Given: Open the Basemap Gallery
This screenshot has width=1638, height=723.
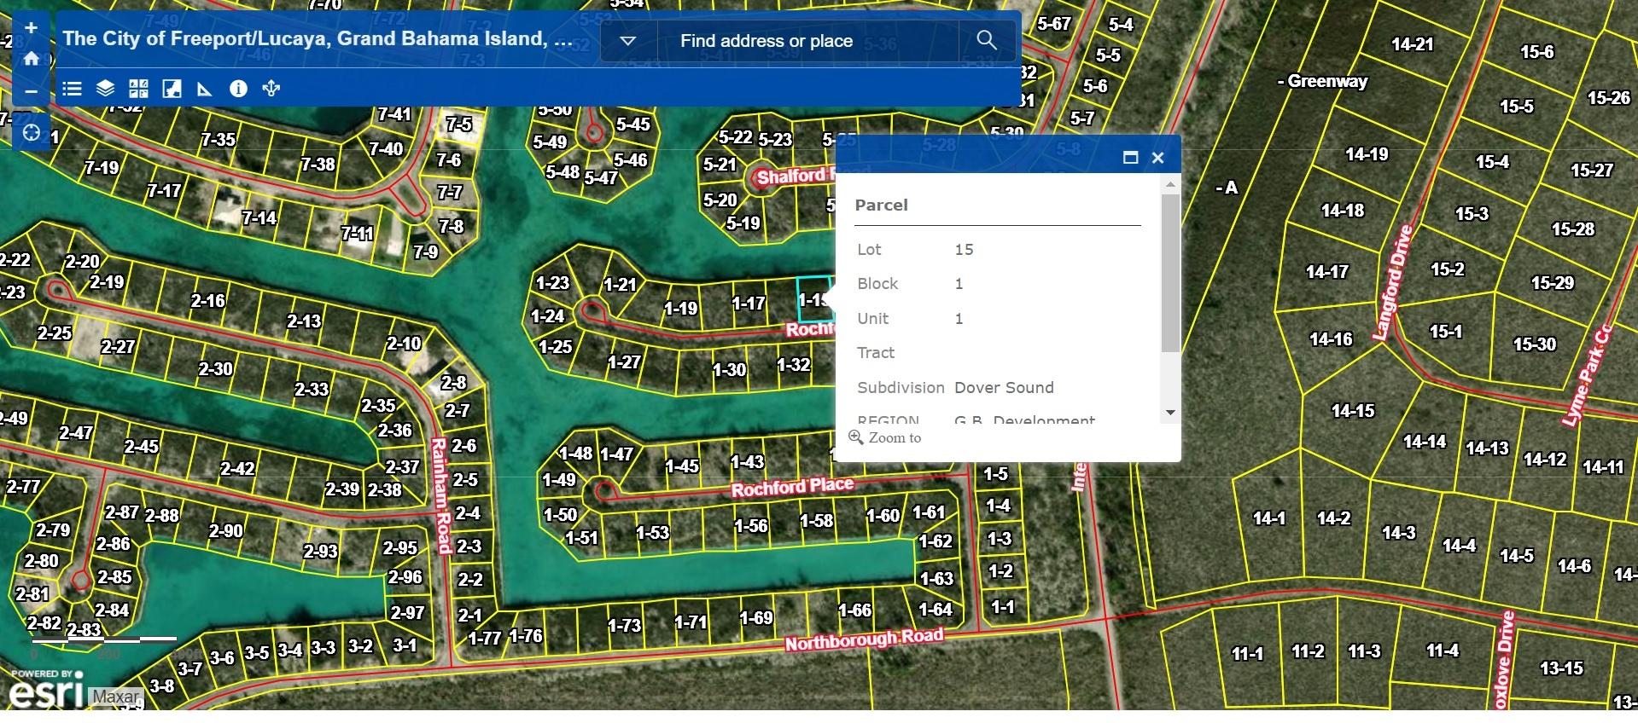Looking at the screenshot, I should click(138, 89).
